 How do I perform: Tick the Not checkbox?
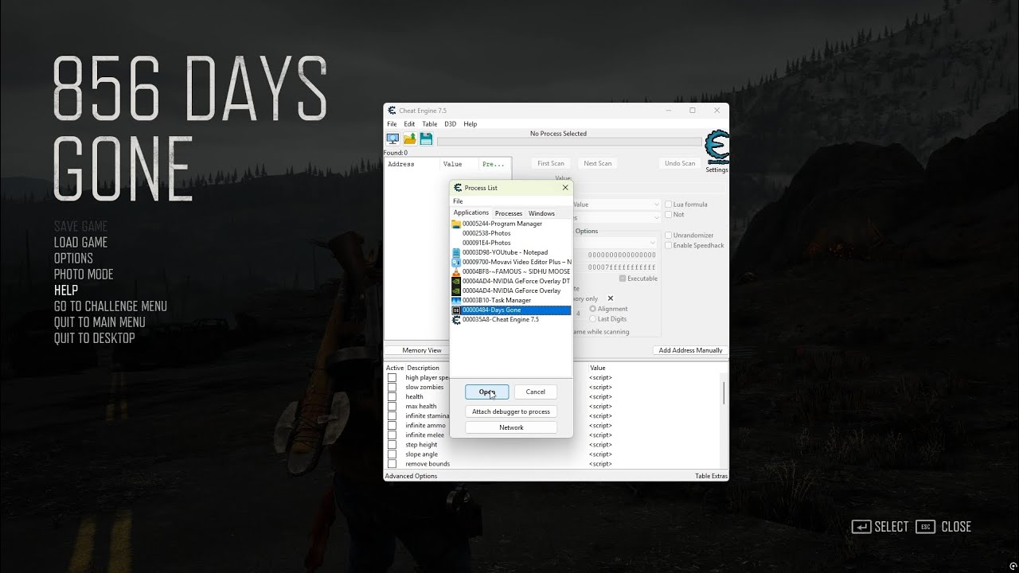[668, 214]
